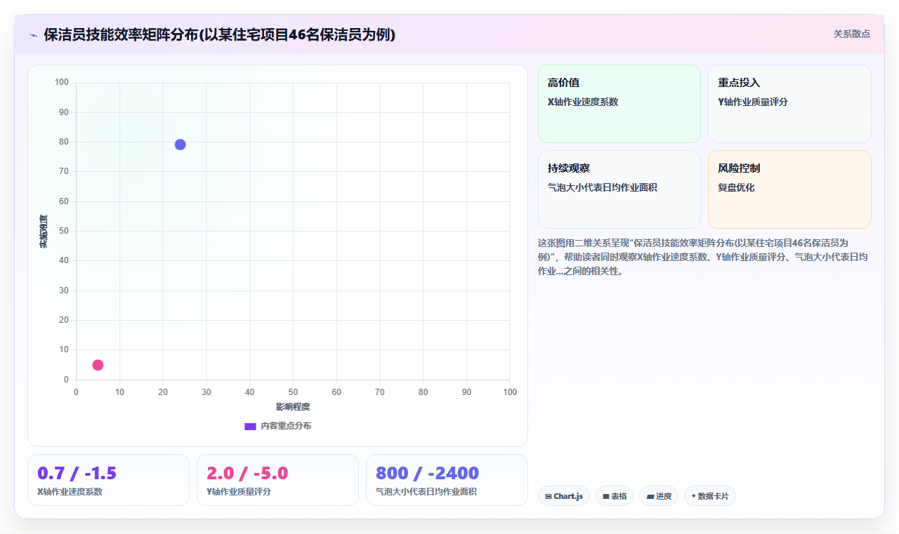The width and height of the screenshot is (899, 534).
Task: Click the icon in the 进度 tag
Action: point(650,497)
